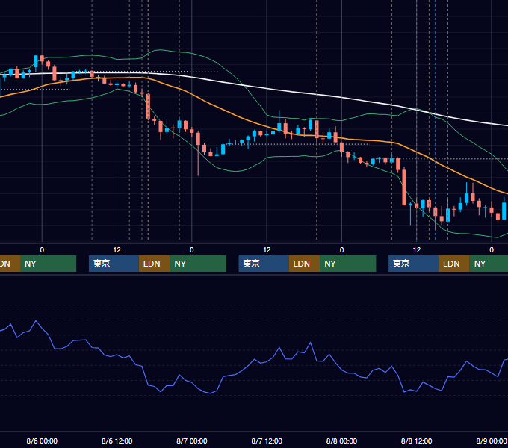Image resolution: width=508 pixels, height=448 pixels.
Task: Select the tall blue candle before 8/6 00:00
Action: point(36,61)
